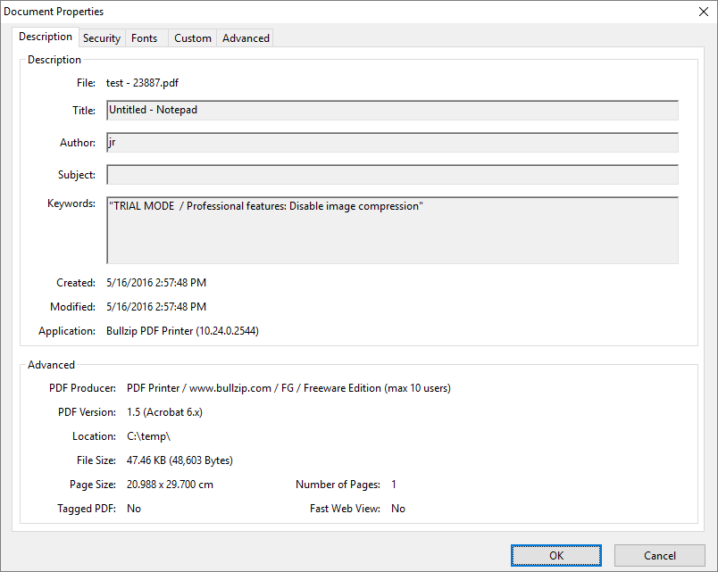
Task: Click the Title label
Action: coord(84,111)
